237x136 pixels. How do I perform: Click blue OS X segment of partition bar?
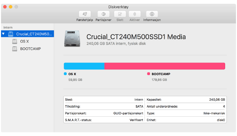[x=84, y=66]
